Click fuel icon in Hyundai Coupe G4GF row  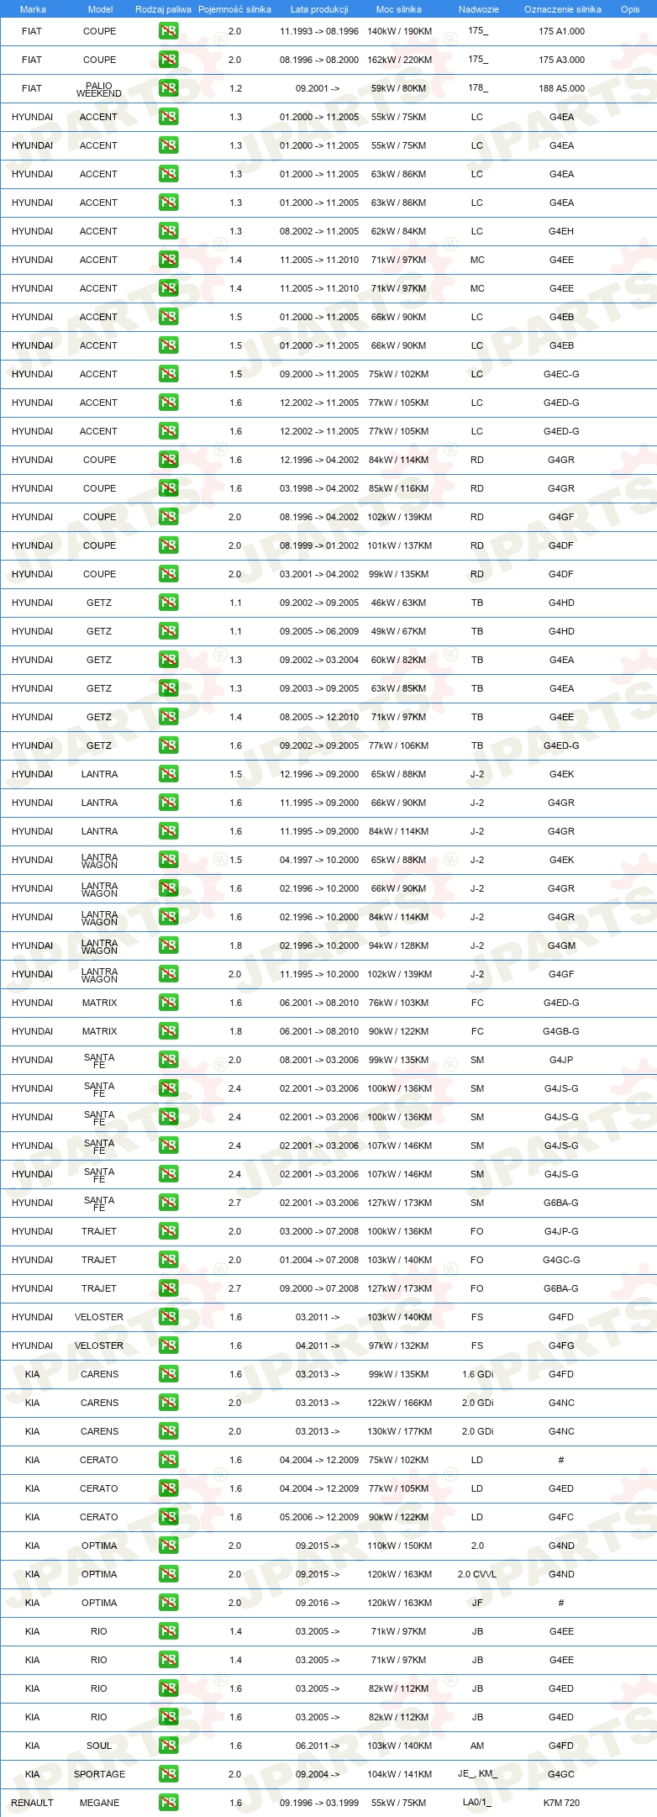(168, 517)
